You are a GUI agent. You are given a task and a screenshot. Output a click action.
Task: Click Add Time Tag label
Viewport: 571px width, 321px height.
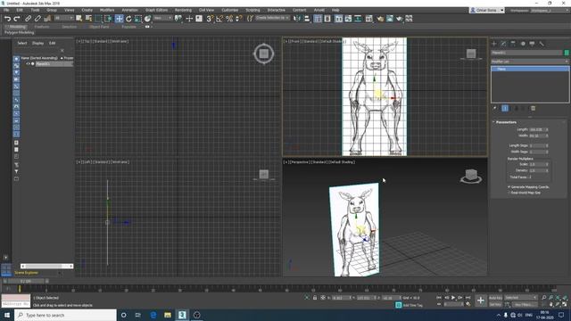coord(412,305)
